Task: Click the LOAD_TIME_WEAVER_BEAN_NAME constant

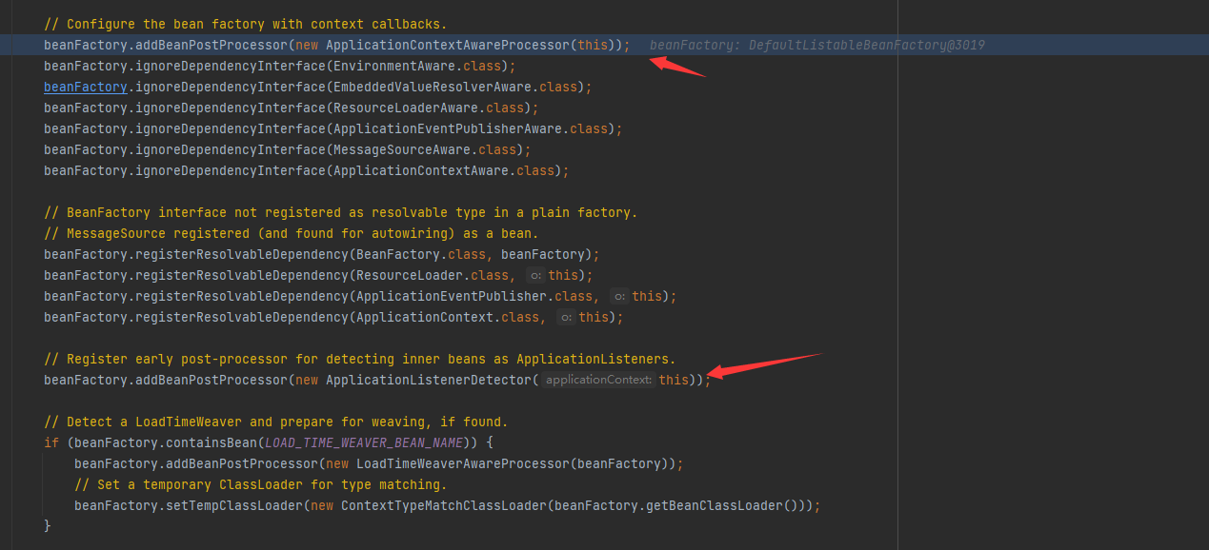Action: [x=364, y=442]
